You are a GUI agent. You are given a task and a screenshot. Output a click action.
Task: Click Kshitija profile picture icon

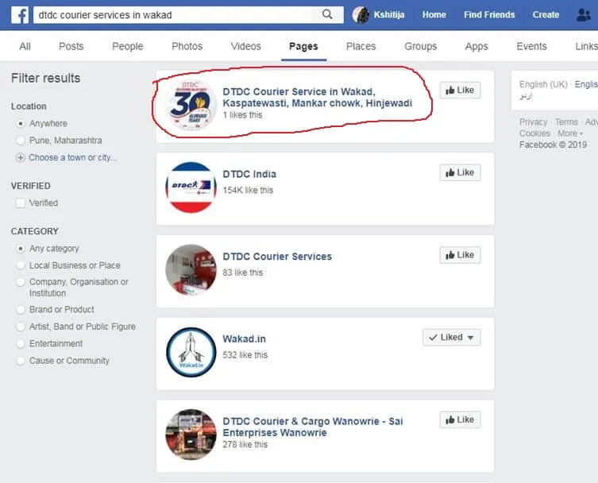(361, 14)
